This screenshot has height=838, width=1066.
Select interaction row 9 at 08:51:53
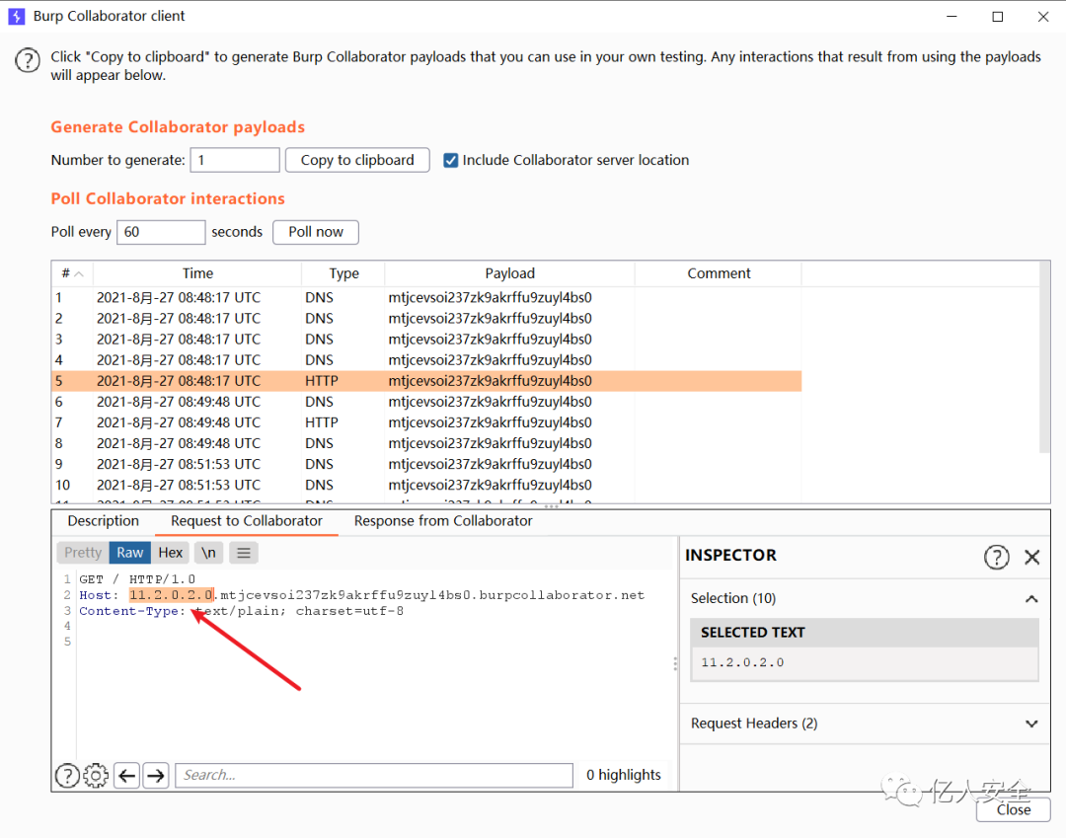click(427, 464)
